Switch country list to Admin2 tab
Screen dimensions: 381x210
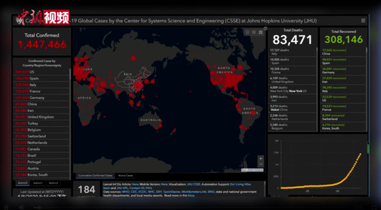pos(53,182)
